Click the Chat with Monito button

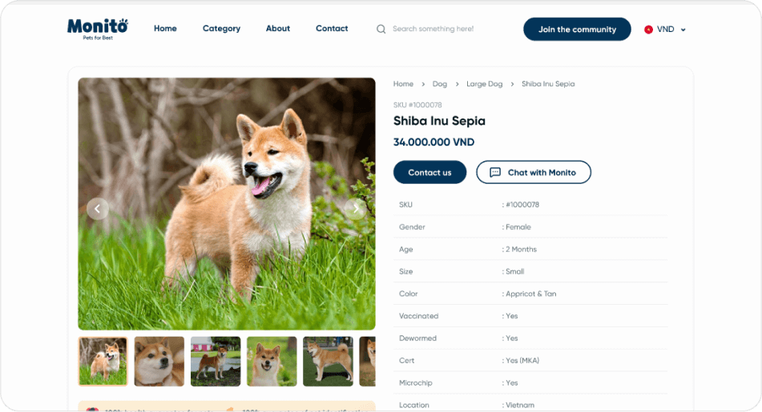point(534,172)
